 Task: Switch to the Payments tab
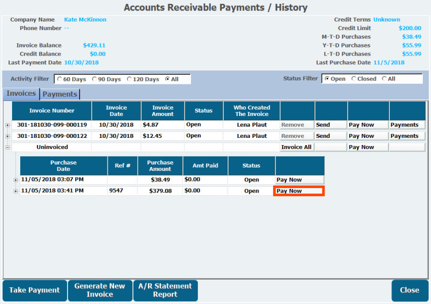point(60,94)
